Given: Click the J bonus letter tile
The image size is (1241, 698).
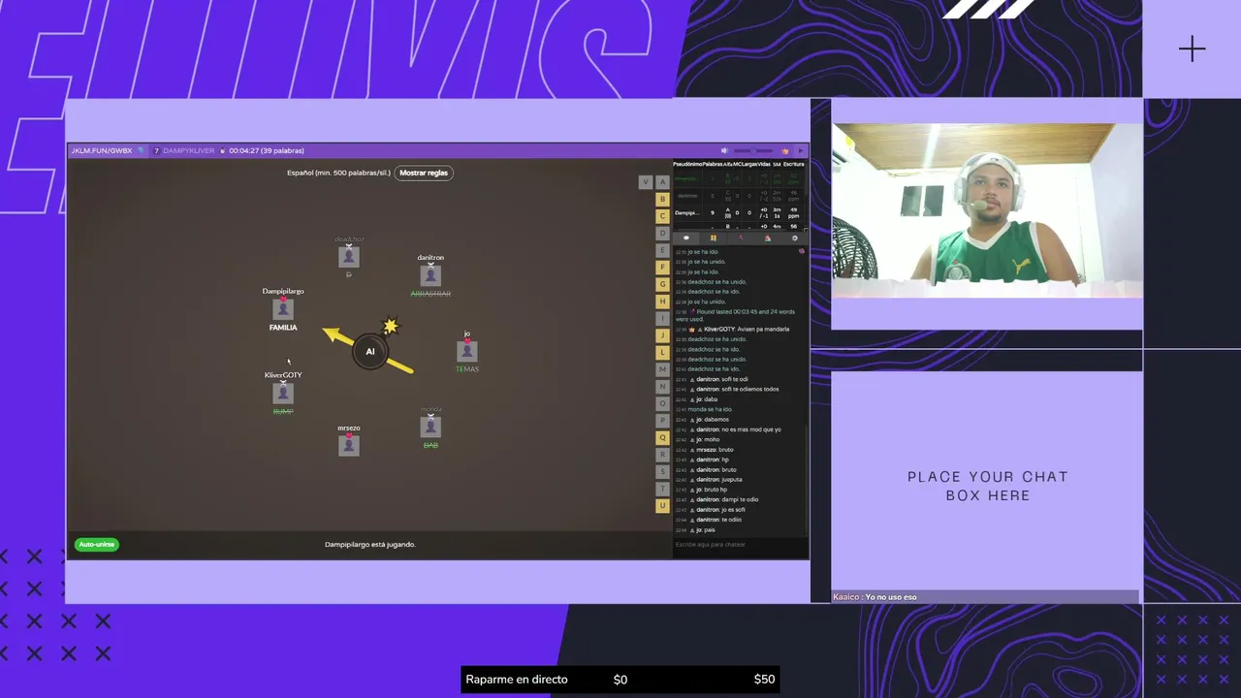Looking at the screenshot, I should (x=663, y=335).
